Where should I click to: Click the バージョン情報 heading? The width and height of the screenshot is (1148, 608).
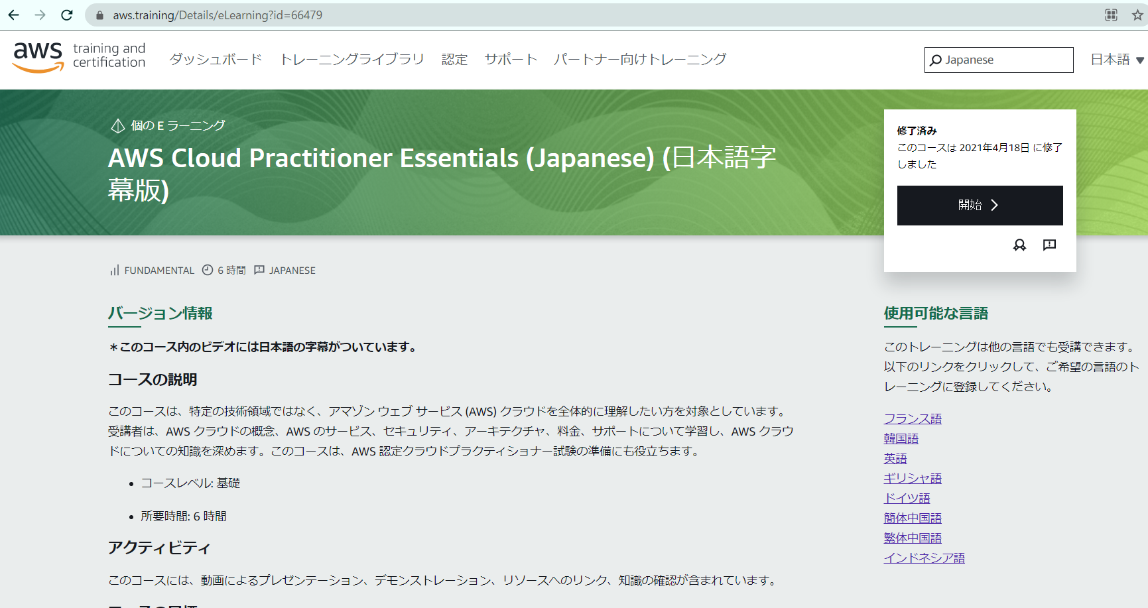160,313
